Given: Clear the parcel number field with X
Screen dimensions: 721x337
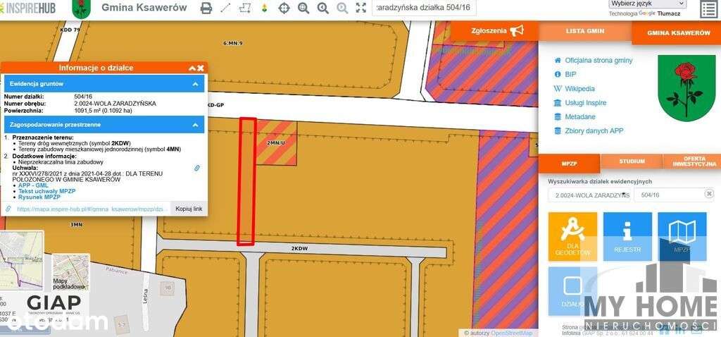Looking at the screenshot, I should tap(709, 195).
